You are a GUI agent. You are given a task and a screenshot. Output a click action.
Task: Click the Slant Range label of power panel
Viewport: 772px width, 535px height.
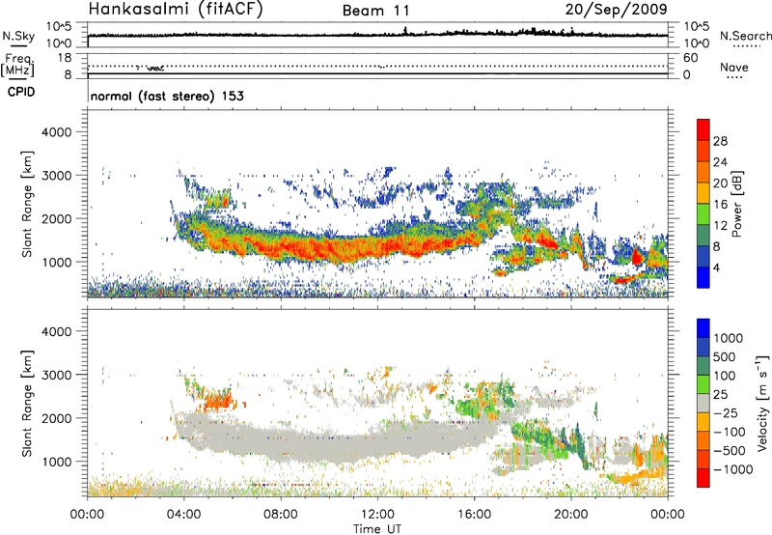[x=27, y=204]
